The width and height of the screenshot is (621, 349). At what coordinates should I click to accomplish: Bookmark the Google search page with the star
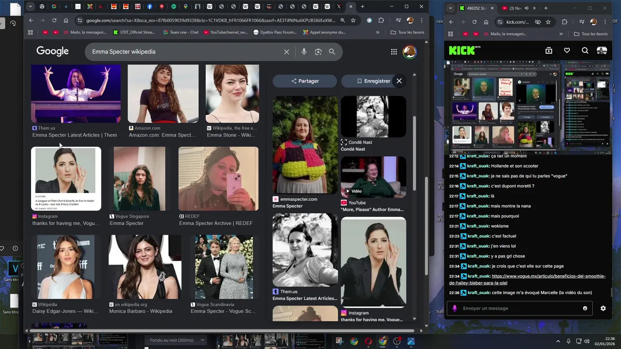[353, 20]
